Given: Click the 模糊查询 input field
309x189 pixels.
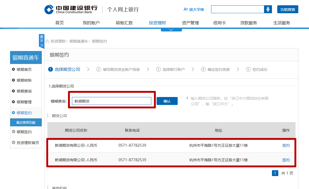Looking at the screenshot, I should coord(112,101).
